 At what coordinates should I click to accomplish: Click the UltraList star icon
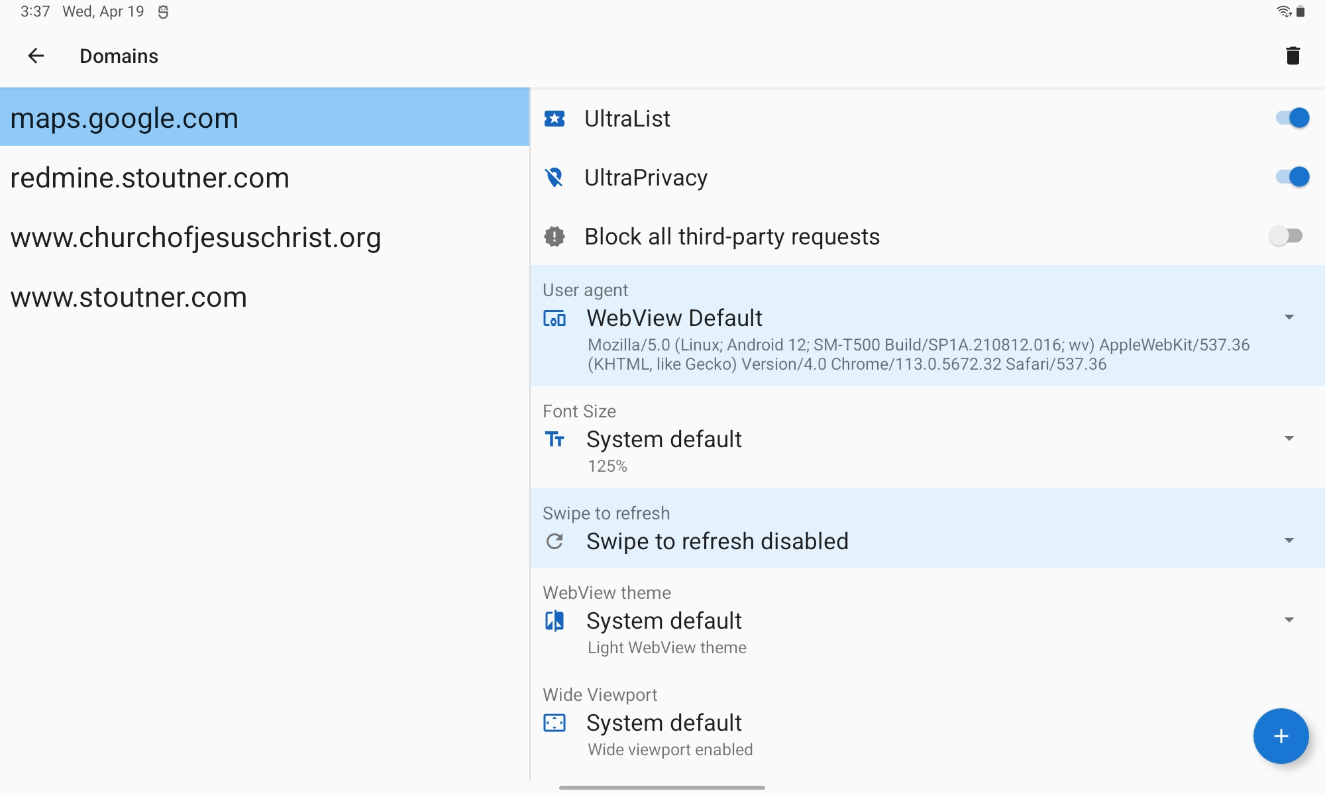tap(555, 119)
